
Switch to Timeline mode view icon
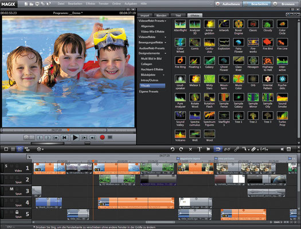point(19,149)
